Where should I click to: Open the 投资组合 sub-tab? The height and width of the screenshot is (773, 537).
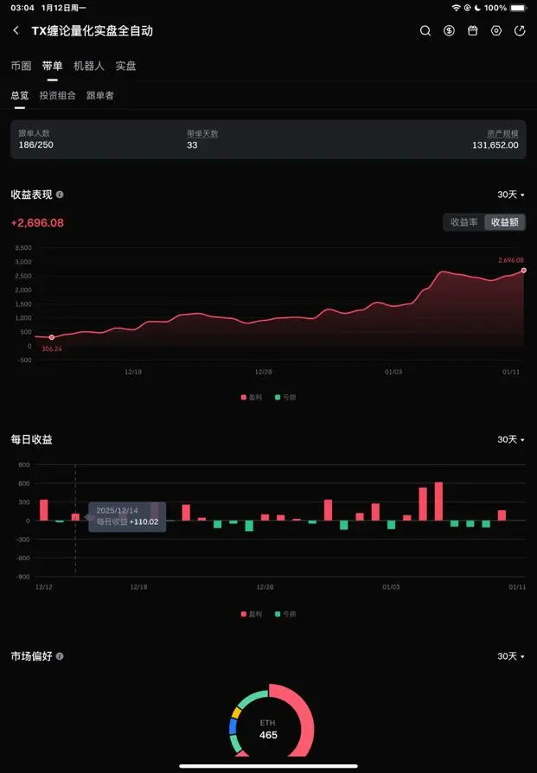pos(58,95)
